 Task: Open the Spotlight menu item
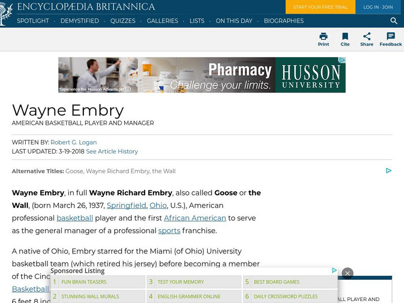[x=33, y=21]
